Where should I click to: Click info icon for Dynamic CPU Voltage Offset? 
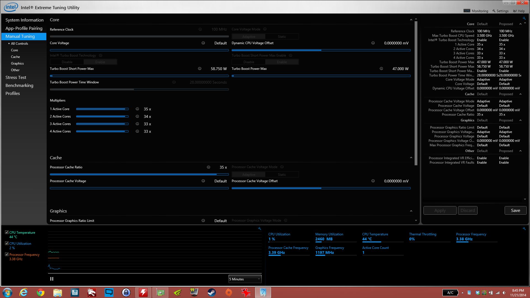[373, 43]
